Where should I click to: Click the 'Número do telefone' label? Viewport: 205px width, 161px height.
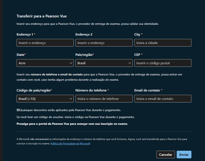91,90
